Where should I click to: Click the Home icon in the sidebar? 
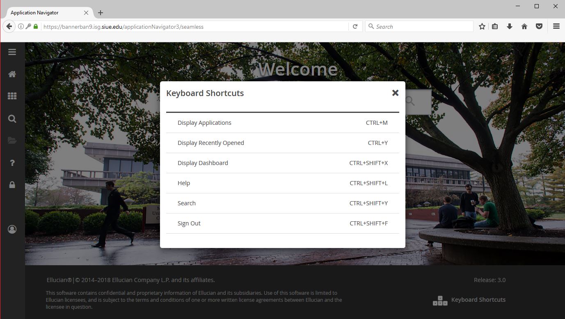tap(12, 74)
